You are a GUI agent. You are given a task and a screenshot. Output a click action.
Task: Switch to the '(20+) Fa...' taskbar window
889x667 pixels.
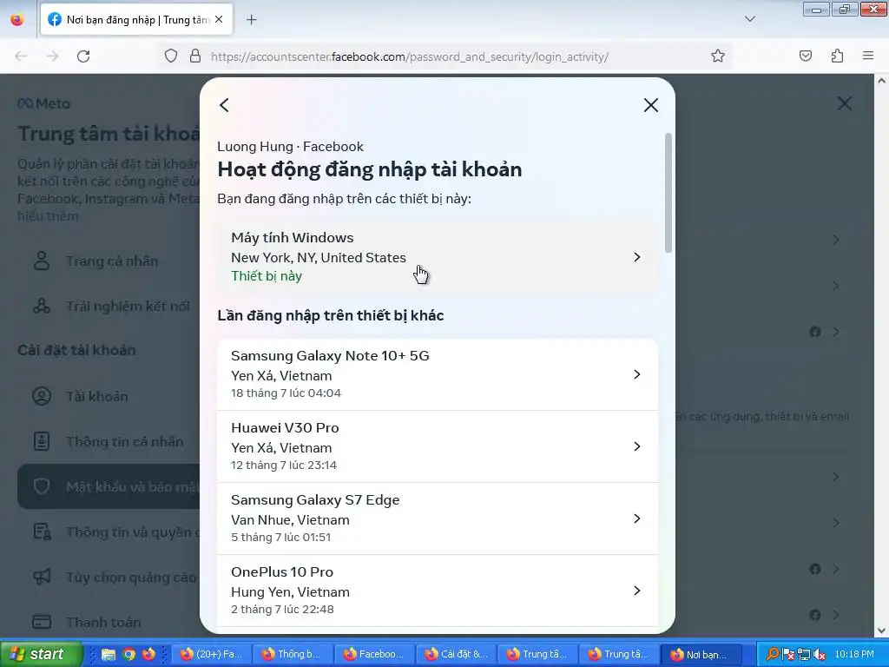211,655
